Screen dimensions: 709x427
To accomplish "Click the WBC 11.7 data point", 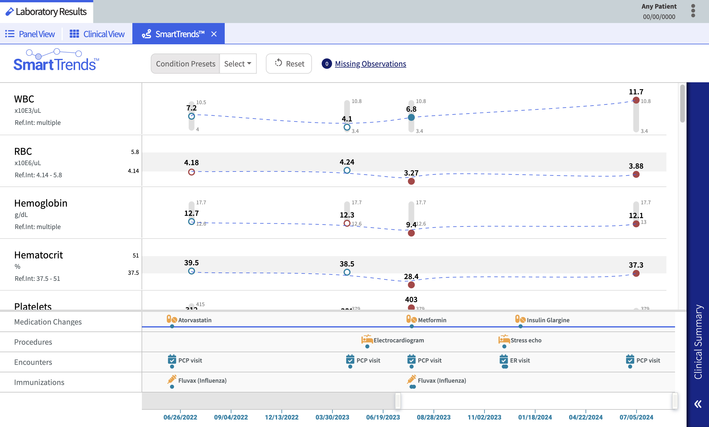I will (636, 100).
